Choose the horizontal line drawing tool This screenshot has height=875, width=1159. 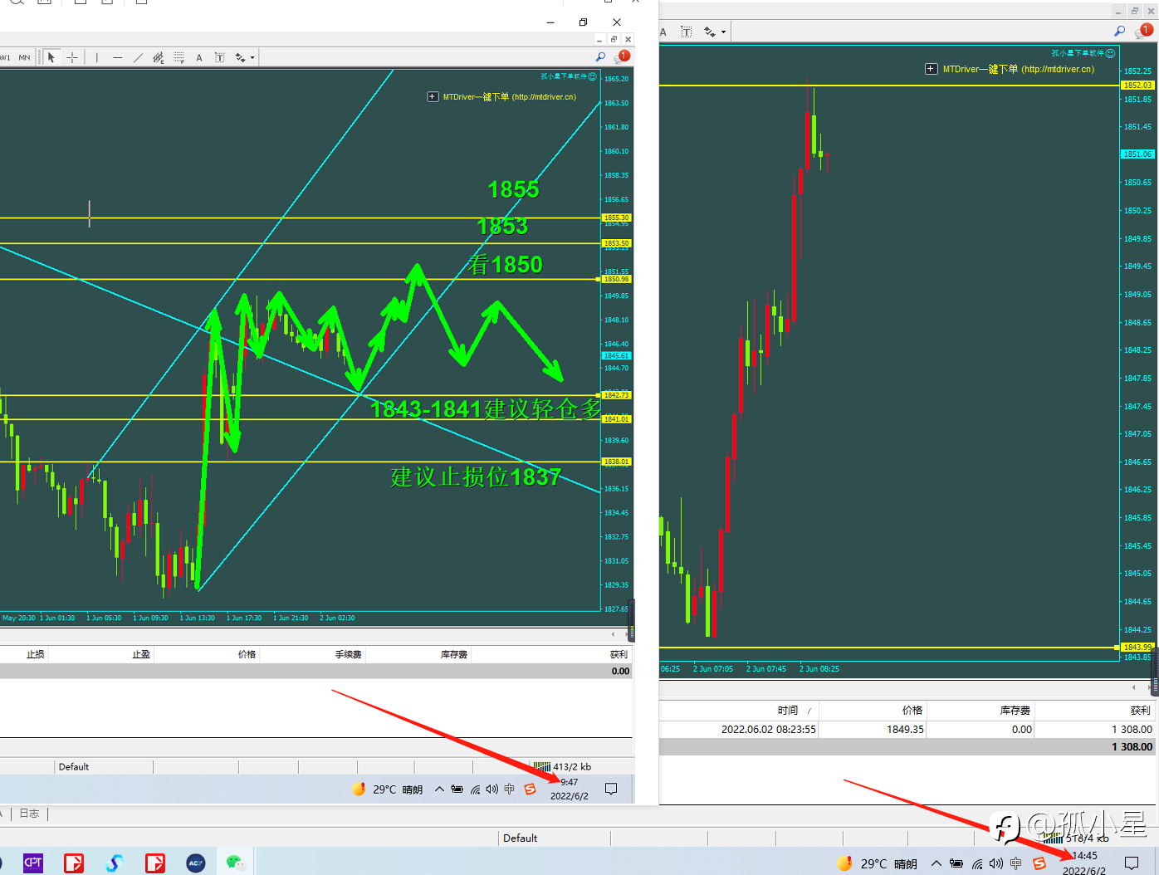[x=118, y=57]
